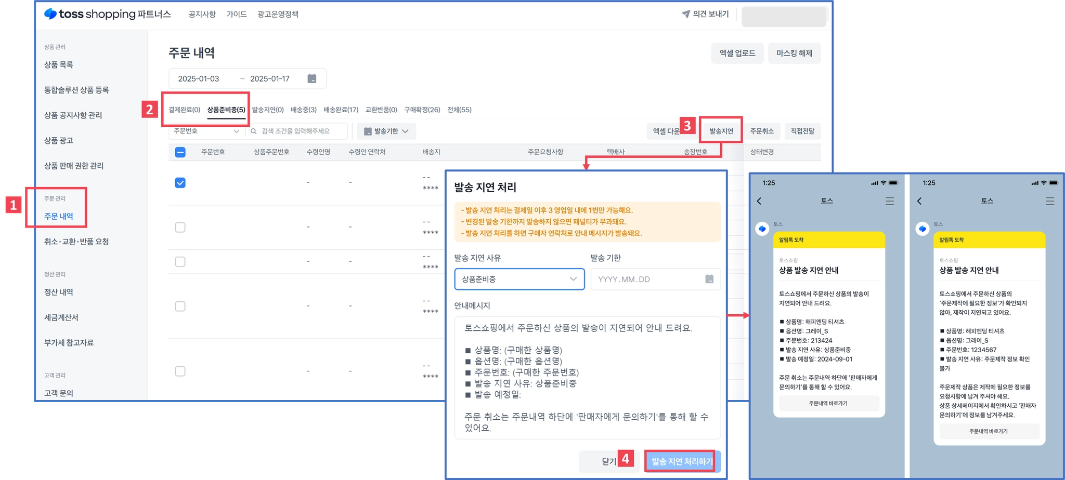Click the 엑셀 다운 button
Image resolution: width=1065 pixels, height=480 pixels.
(x=666, y=131)
